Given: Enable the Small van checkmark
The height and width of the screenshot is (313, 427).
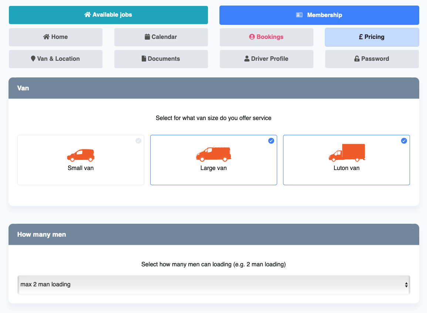Looking at the screenshot, I should tap(138, 141).
